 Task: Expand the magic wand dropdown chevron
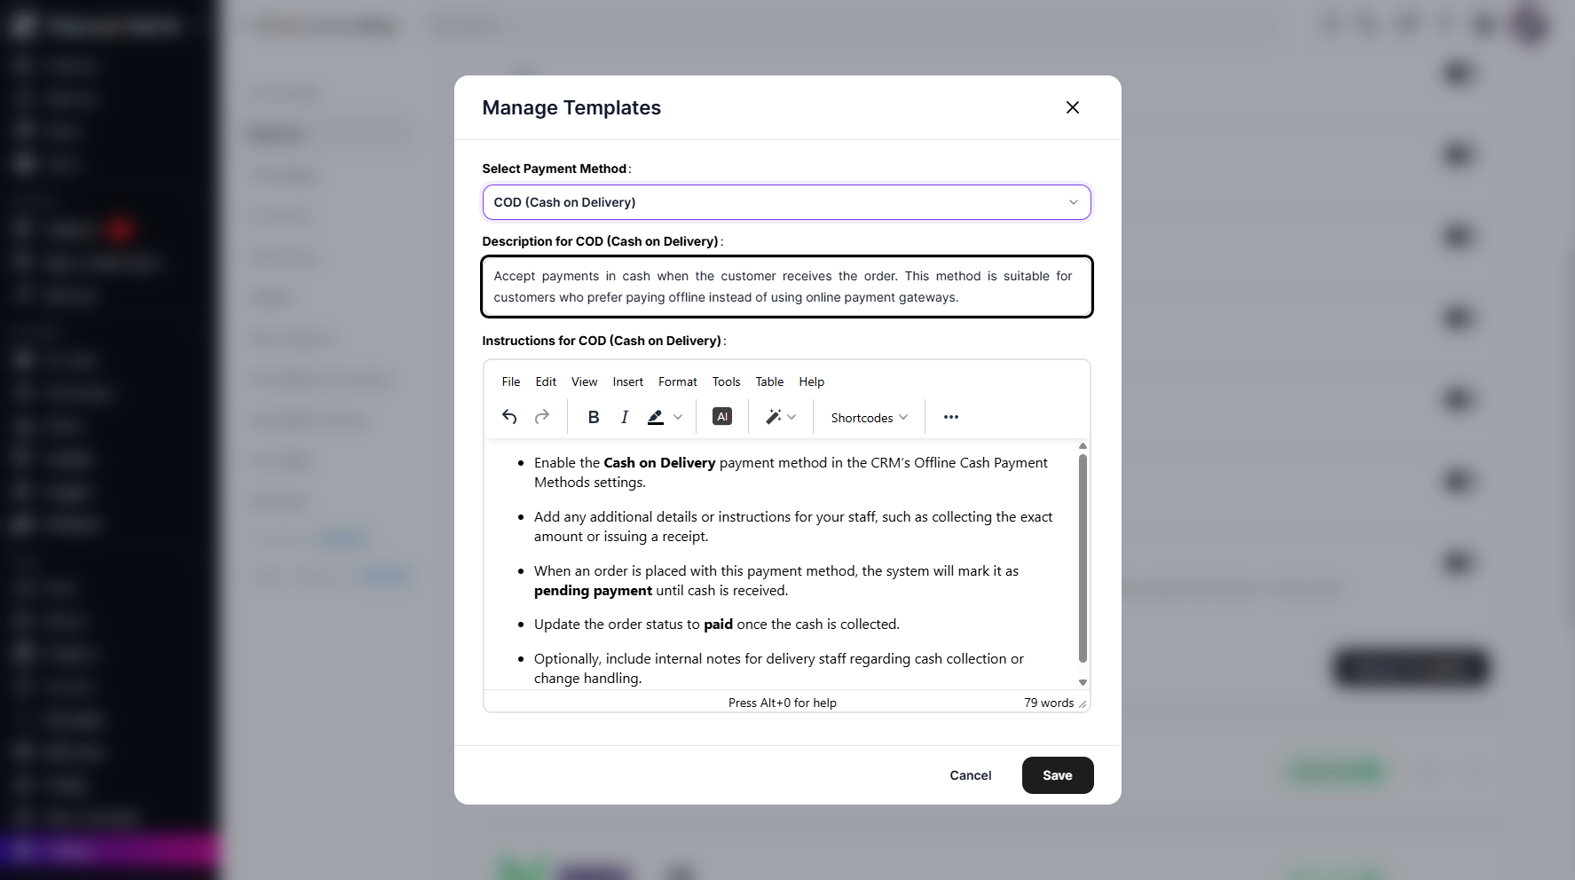point(792,417)
